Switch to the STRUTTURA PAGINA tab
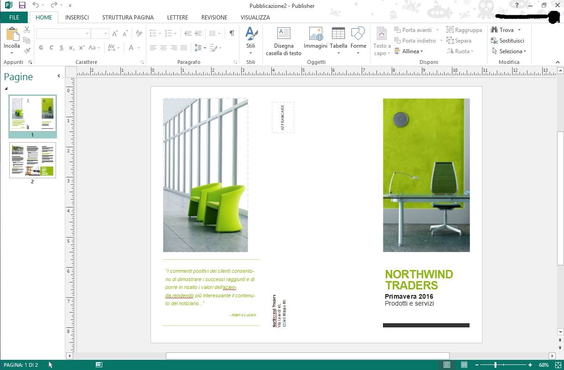Image resolution: width=564 pixels, height=370 pixels. click(128, 18)
